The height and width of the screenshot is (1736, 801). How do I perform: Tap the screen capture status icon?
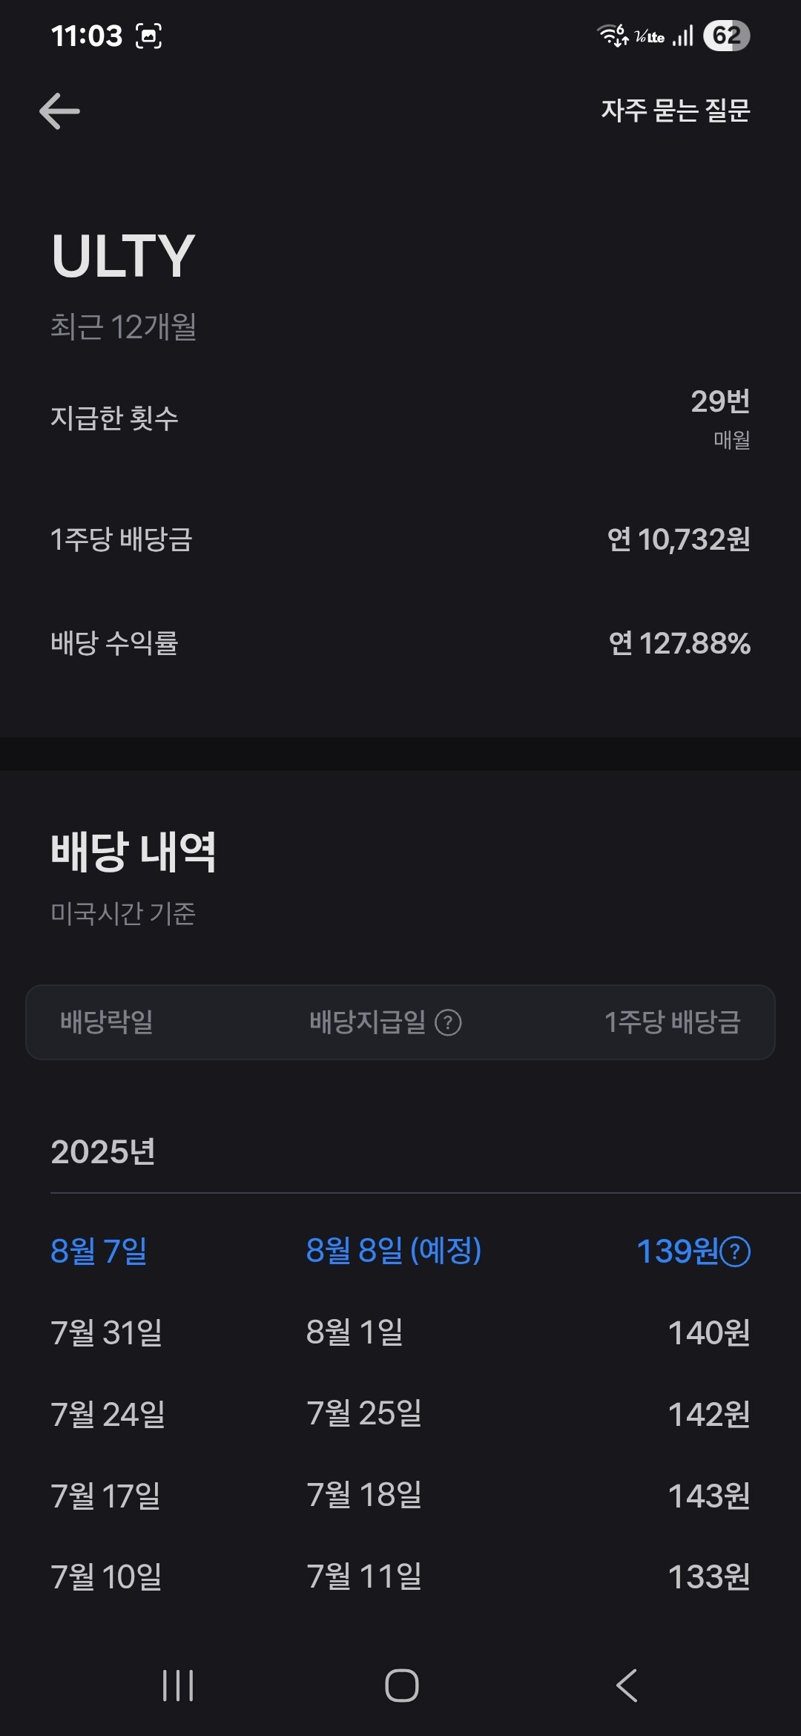[x=149, y=36]
